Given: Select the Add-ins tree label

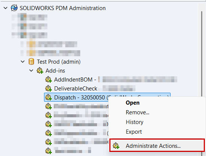Looking at the screenshot, I should 55,71.
